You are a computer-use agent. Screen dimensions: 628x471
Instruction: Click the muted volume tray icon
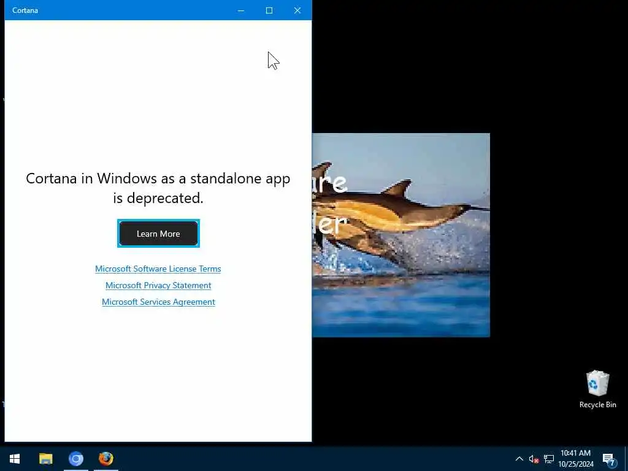534,459
